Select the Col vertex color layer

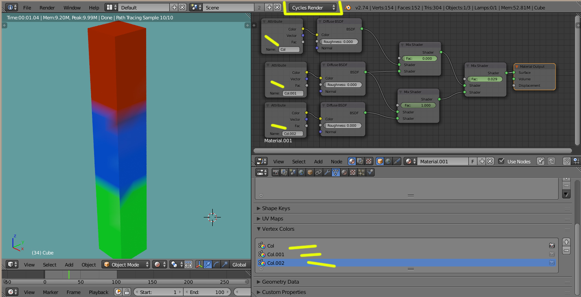[271, 246]
